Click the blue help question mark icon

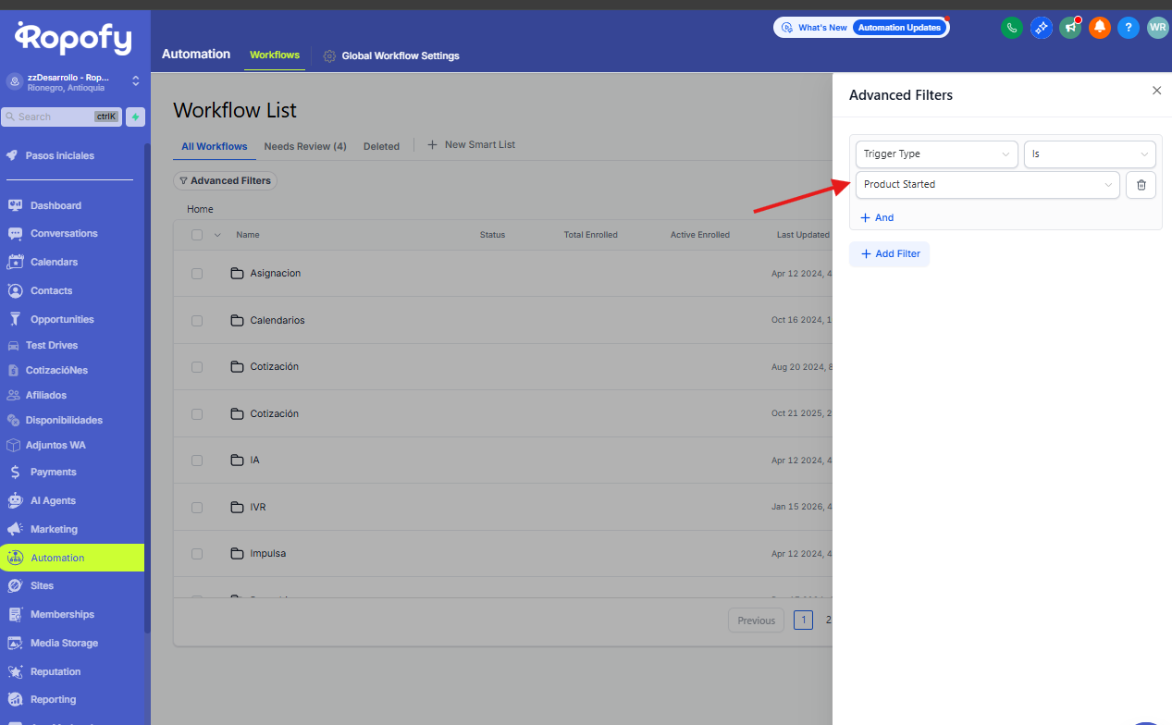click(1128, 28)
